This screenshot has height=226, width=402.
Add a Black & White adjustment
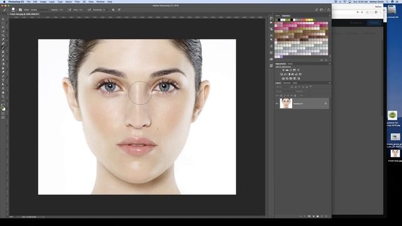[x=289, y=74]
